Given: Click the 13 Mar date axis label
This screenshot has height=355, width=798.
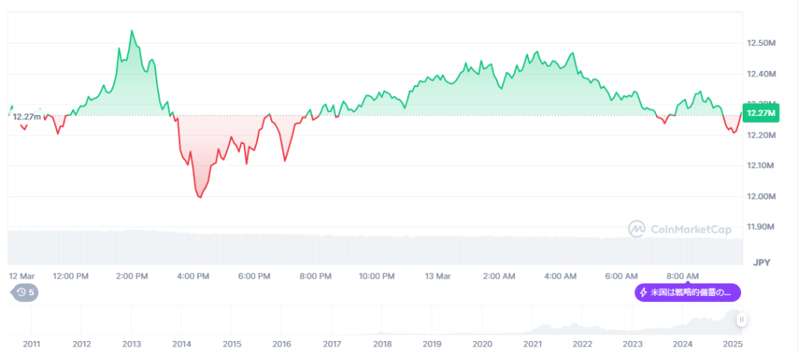Looking at the screenshot, I should coord(437,276).
